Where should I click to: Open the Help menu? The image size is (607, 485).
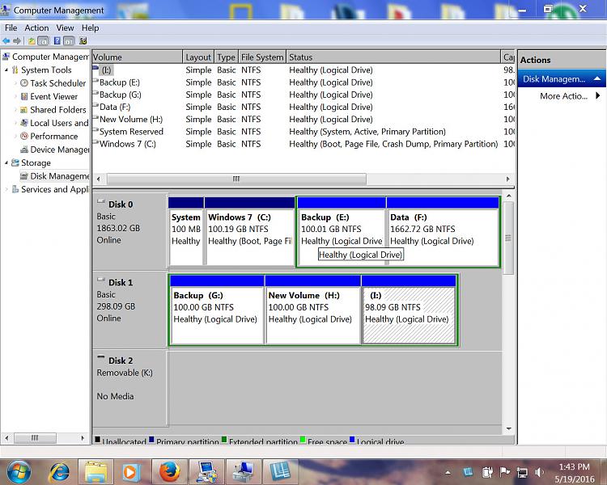(90, 27)
